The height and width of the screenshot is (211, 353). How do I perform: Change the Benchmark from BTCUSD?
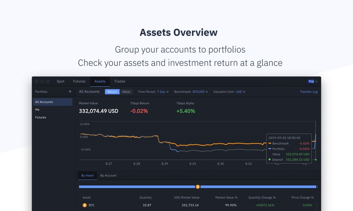pos(200,92)
